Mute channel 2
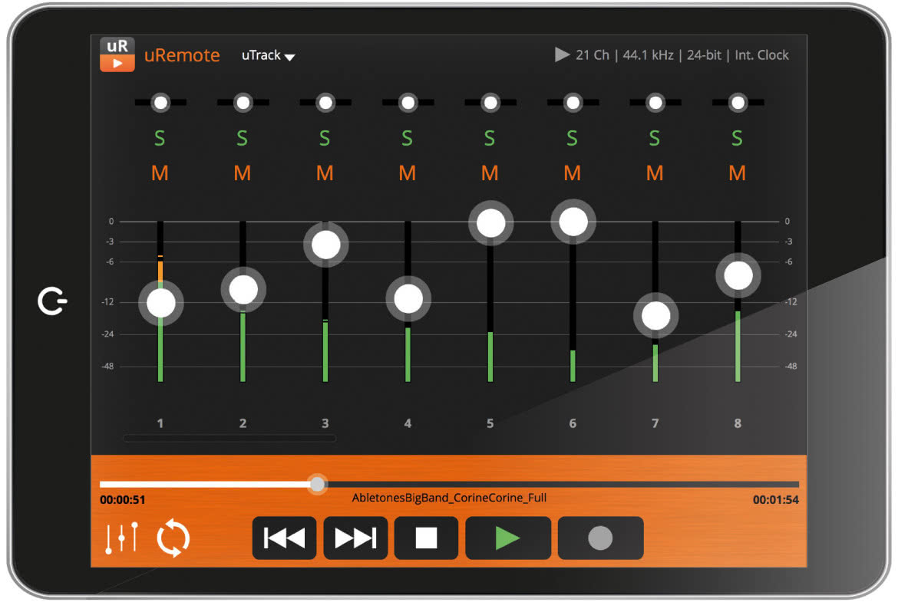Image resolution: width=898 pixels, height=602 pixels. coord(243,173)
